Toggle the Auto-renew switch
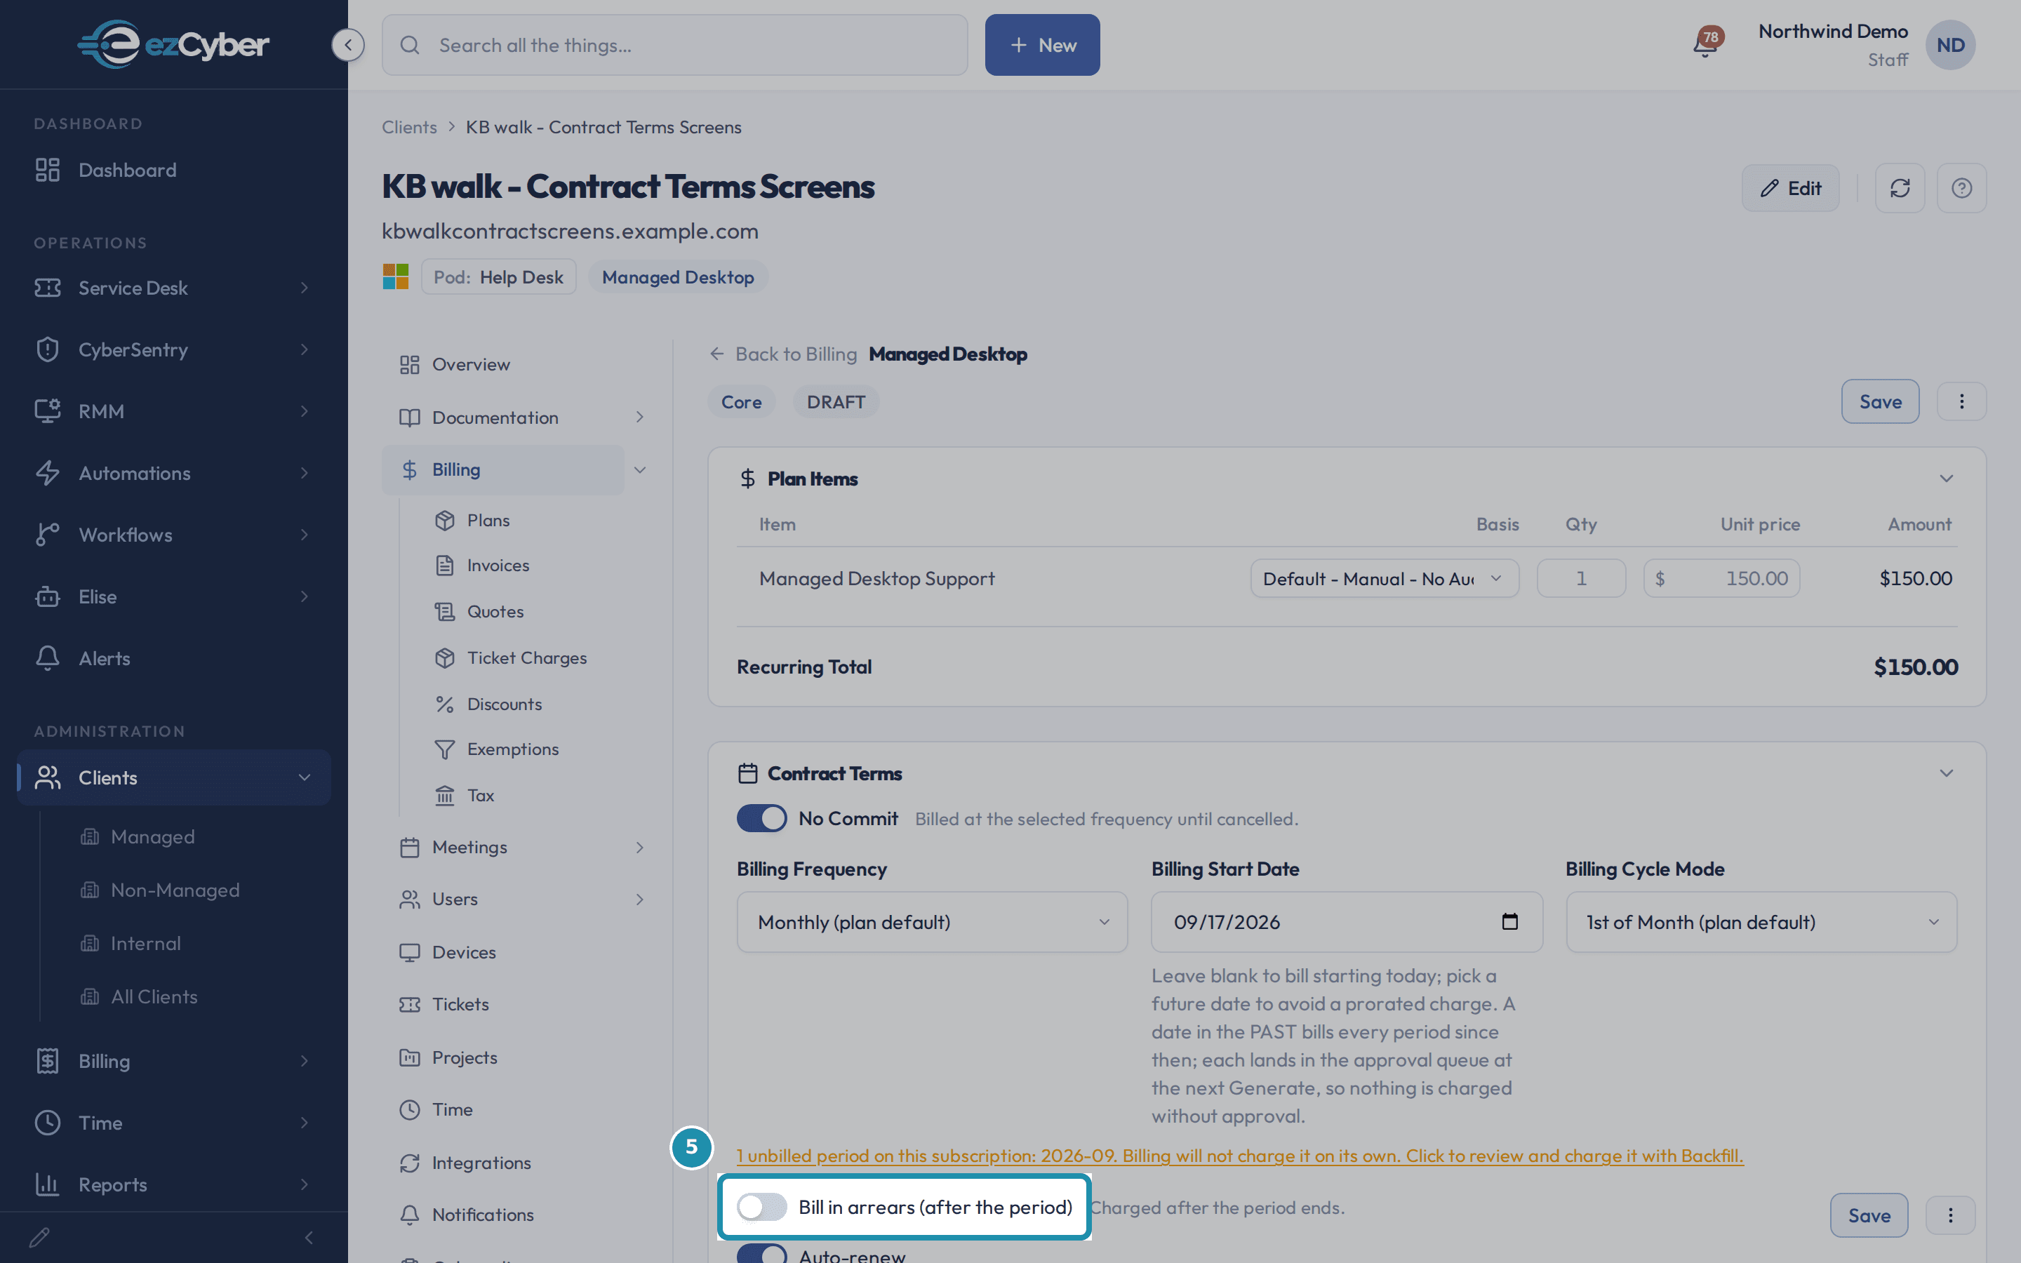The width and height of the screenshot is (2021, 1263). coord(761,1254)
